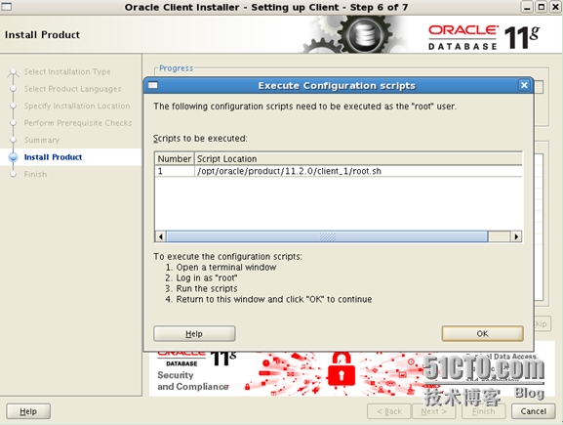This screenshot has width=563, height=425.
Task: Open Help in Execute Configuration scripts dialog
Action: click(x=194, y=334)
